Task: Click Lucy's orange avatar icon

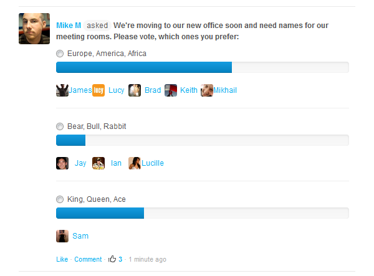Action: (x=98, y=90)
